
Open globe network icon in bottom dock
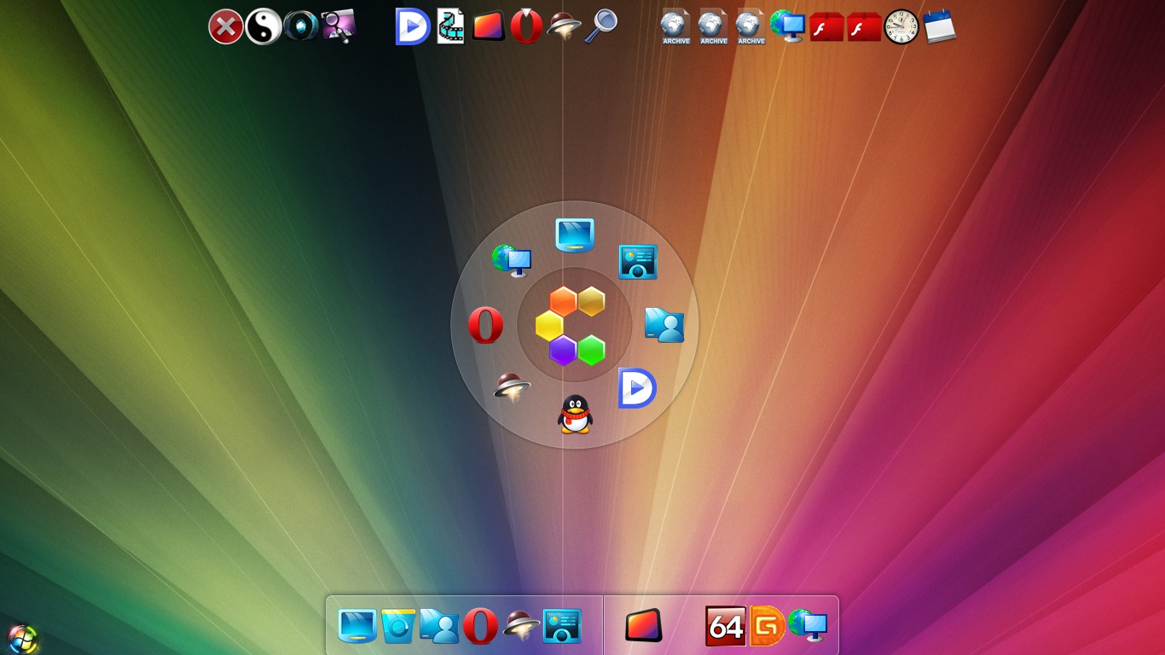tap(808, 626)
